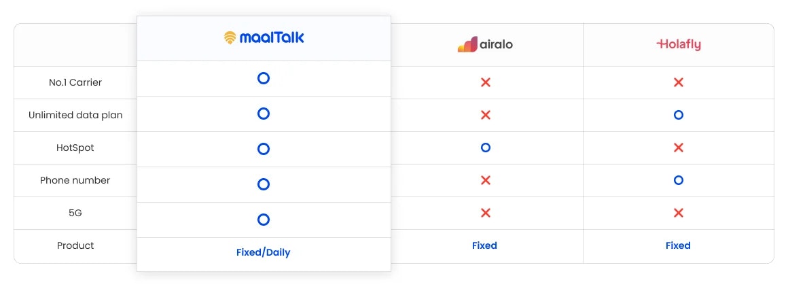
Task: Click the maalTalk logo header
Action: pos(264,38)
